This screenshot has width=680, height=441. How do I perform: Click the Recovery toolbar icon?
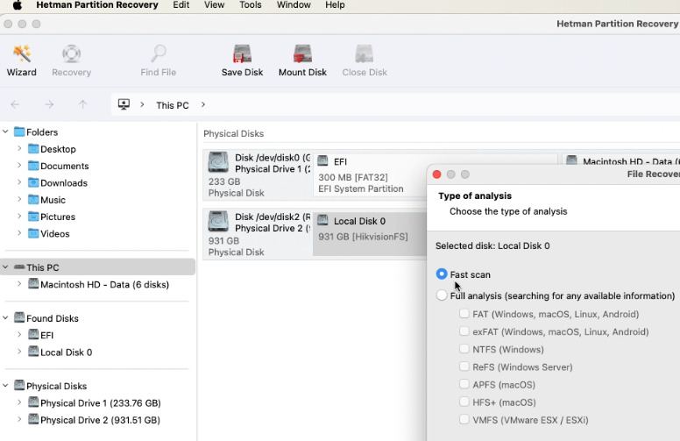pos(71,53)
